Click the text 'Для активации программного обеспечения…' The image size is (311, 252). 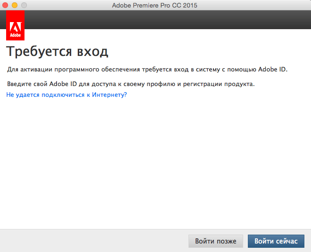(x=147, y=70)
